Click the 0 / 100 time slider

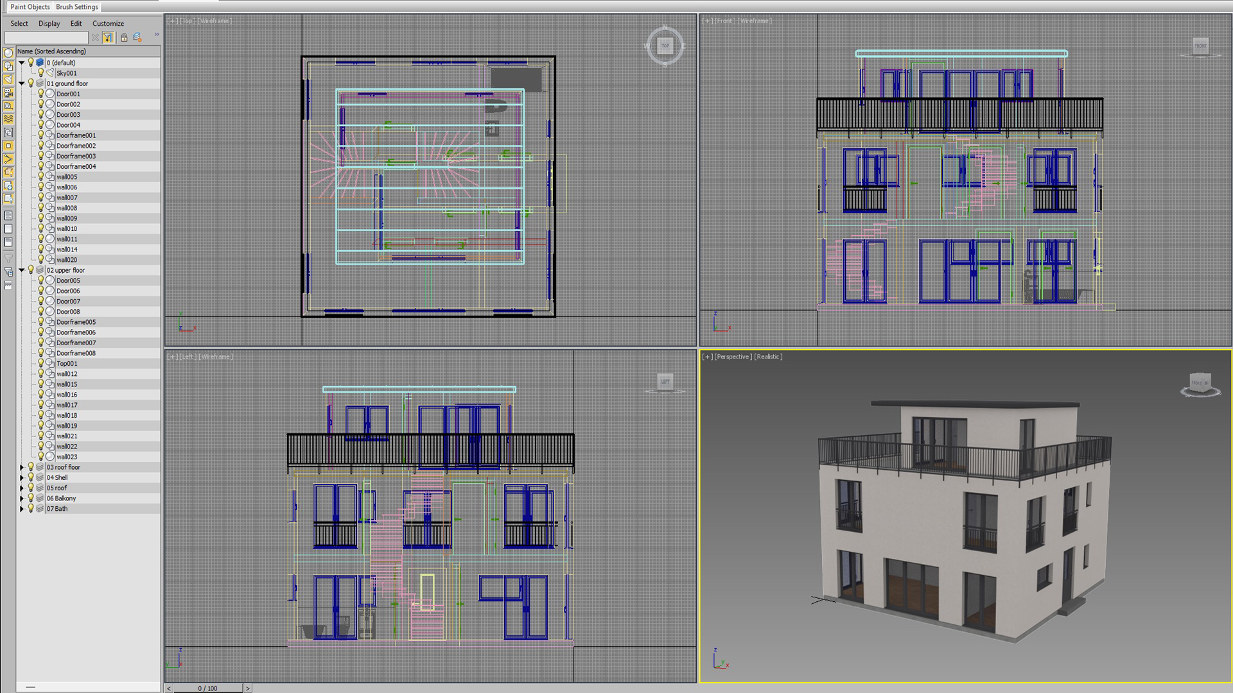click(x=207, y=689)
